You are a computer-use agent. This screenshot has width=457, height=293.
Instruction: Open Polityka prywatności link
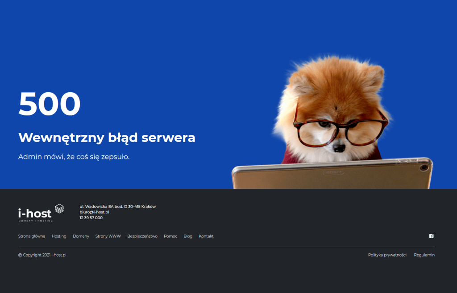(x=387, y=255)
